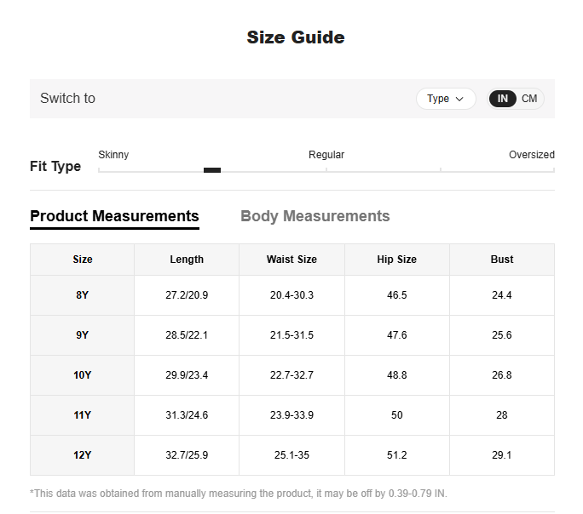Viewport: 583px width, 514px height.
Task: Click bust value 28
Action: [x=501, y=415]
